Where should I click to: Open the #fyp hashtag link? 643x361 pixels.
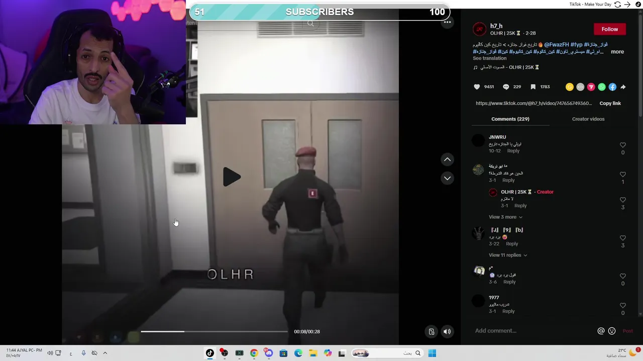tap(576, 45)
